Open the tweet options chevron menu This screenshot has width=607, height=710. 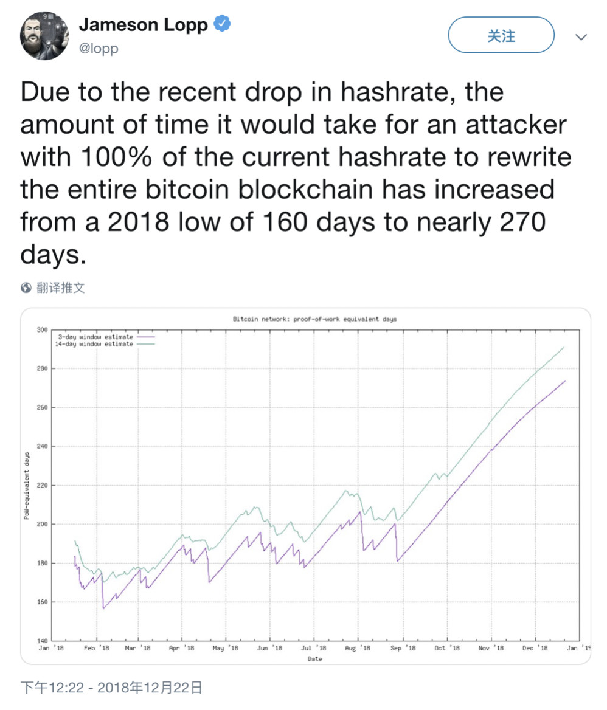pos(581,37)
